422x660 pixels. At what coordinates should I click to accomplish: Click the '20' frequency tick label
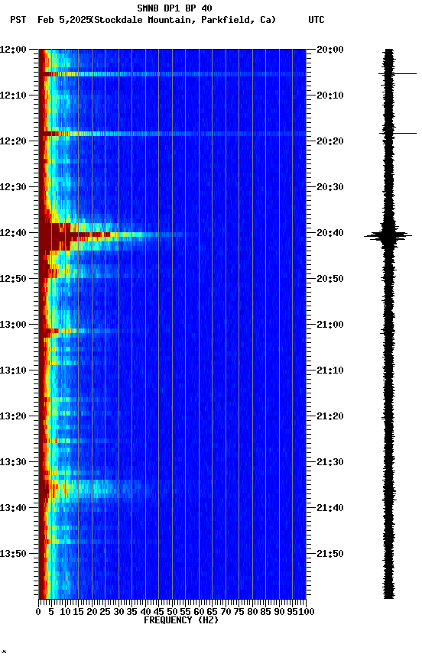pyautogui.click(x=92, y=612)
